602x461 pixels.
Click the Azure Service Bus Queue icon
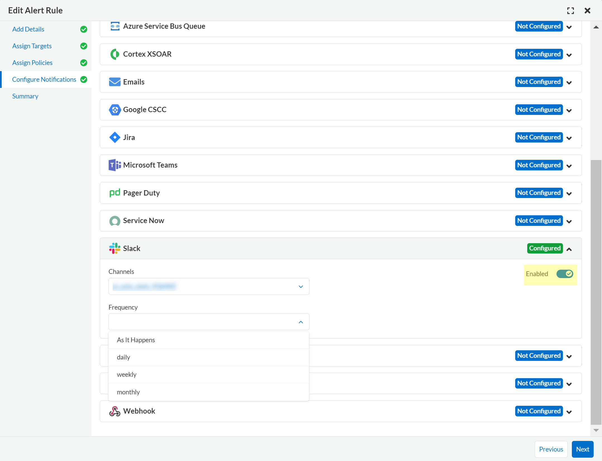point(115,26)
